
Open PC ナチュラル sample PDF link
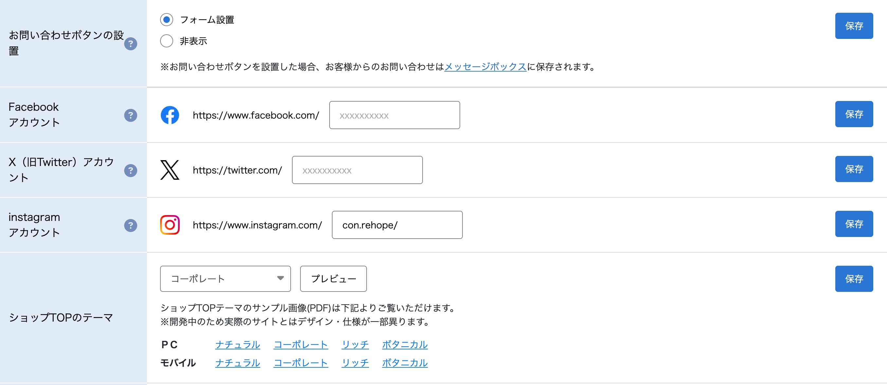click(238, 344)
